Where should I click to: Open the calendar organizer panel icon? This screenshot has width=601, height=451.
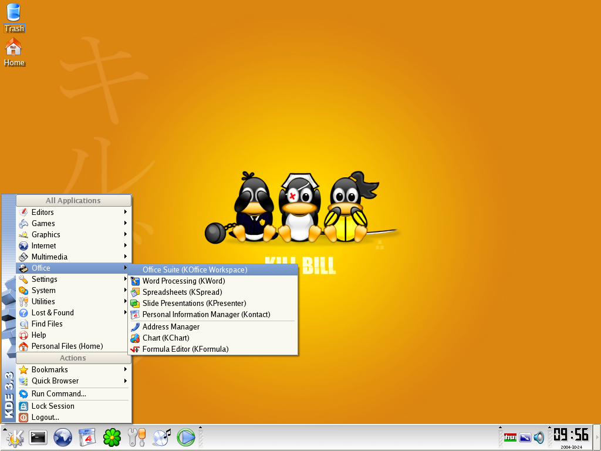point(87,437)
